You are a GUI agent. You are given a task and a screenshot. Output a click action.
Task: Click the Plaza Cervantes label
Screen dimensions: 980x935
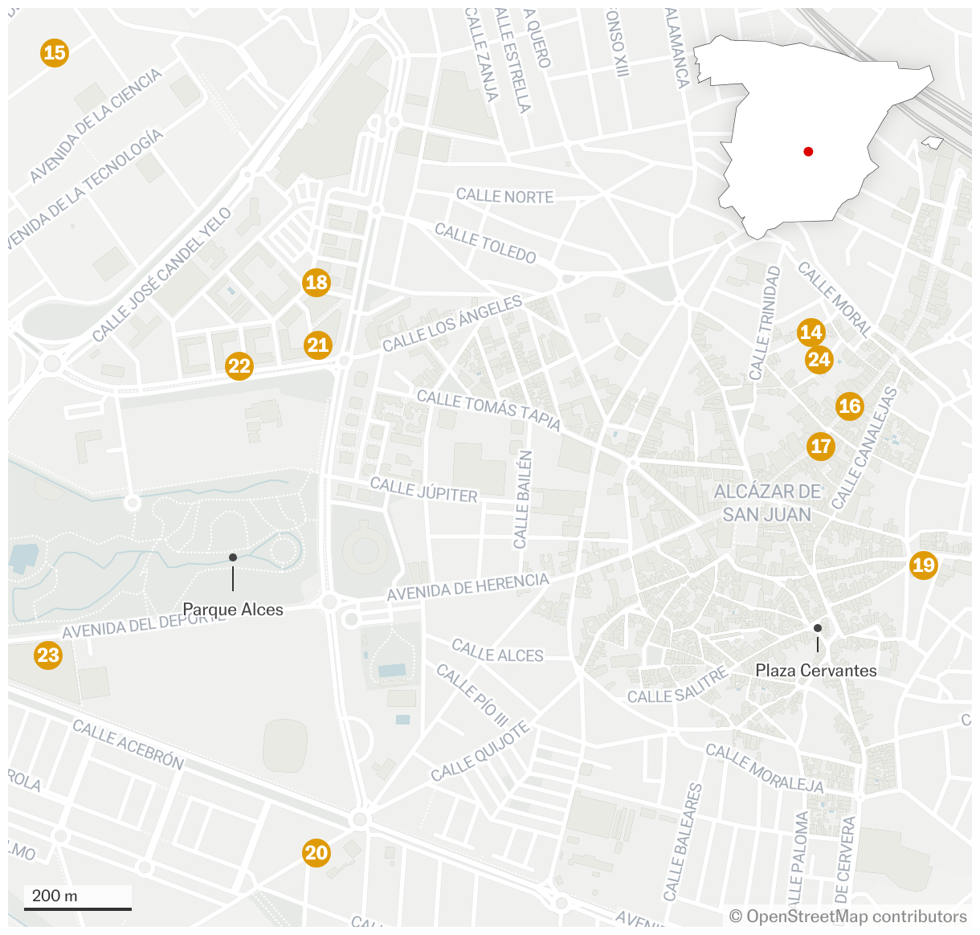point(816,671)
